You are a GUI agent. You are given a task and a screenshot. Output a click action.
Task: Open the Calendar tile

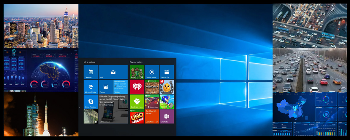click(x=91, y=72)
